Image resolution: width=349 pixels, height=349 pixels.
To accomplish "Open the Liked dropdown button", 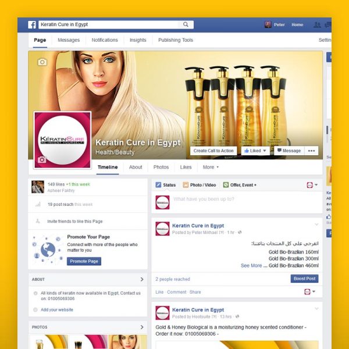I will pos(255,151).
